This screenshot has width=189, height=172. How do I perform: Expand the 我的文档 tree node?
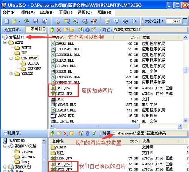pos(5,167)
